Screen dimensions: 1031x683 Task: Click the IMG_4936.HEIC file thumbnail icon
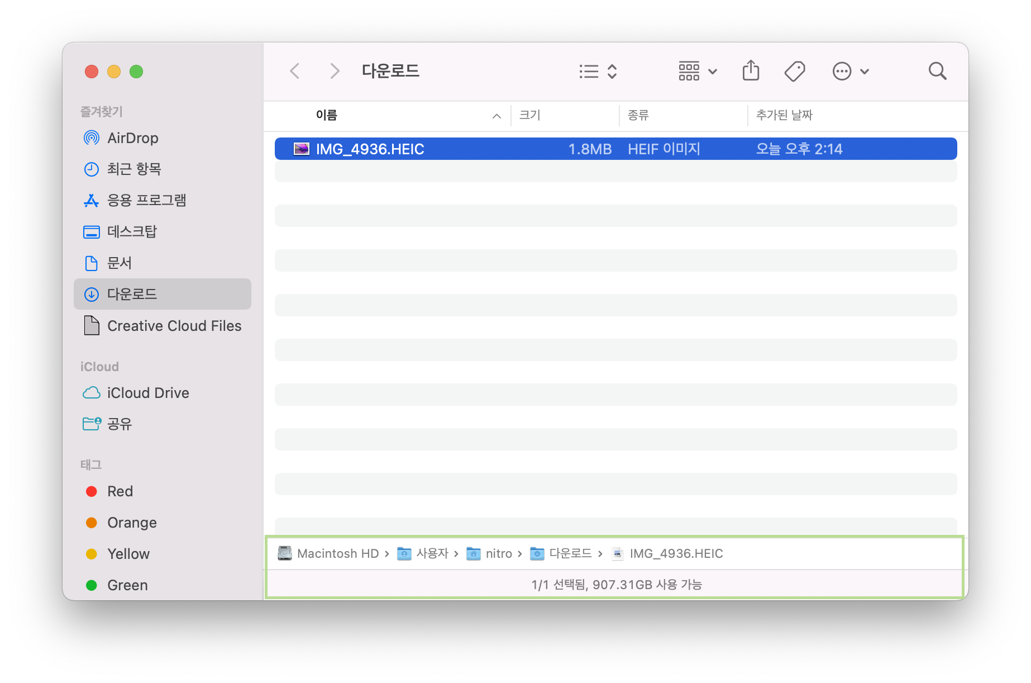tap(302, 149)
